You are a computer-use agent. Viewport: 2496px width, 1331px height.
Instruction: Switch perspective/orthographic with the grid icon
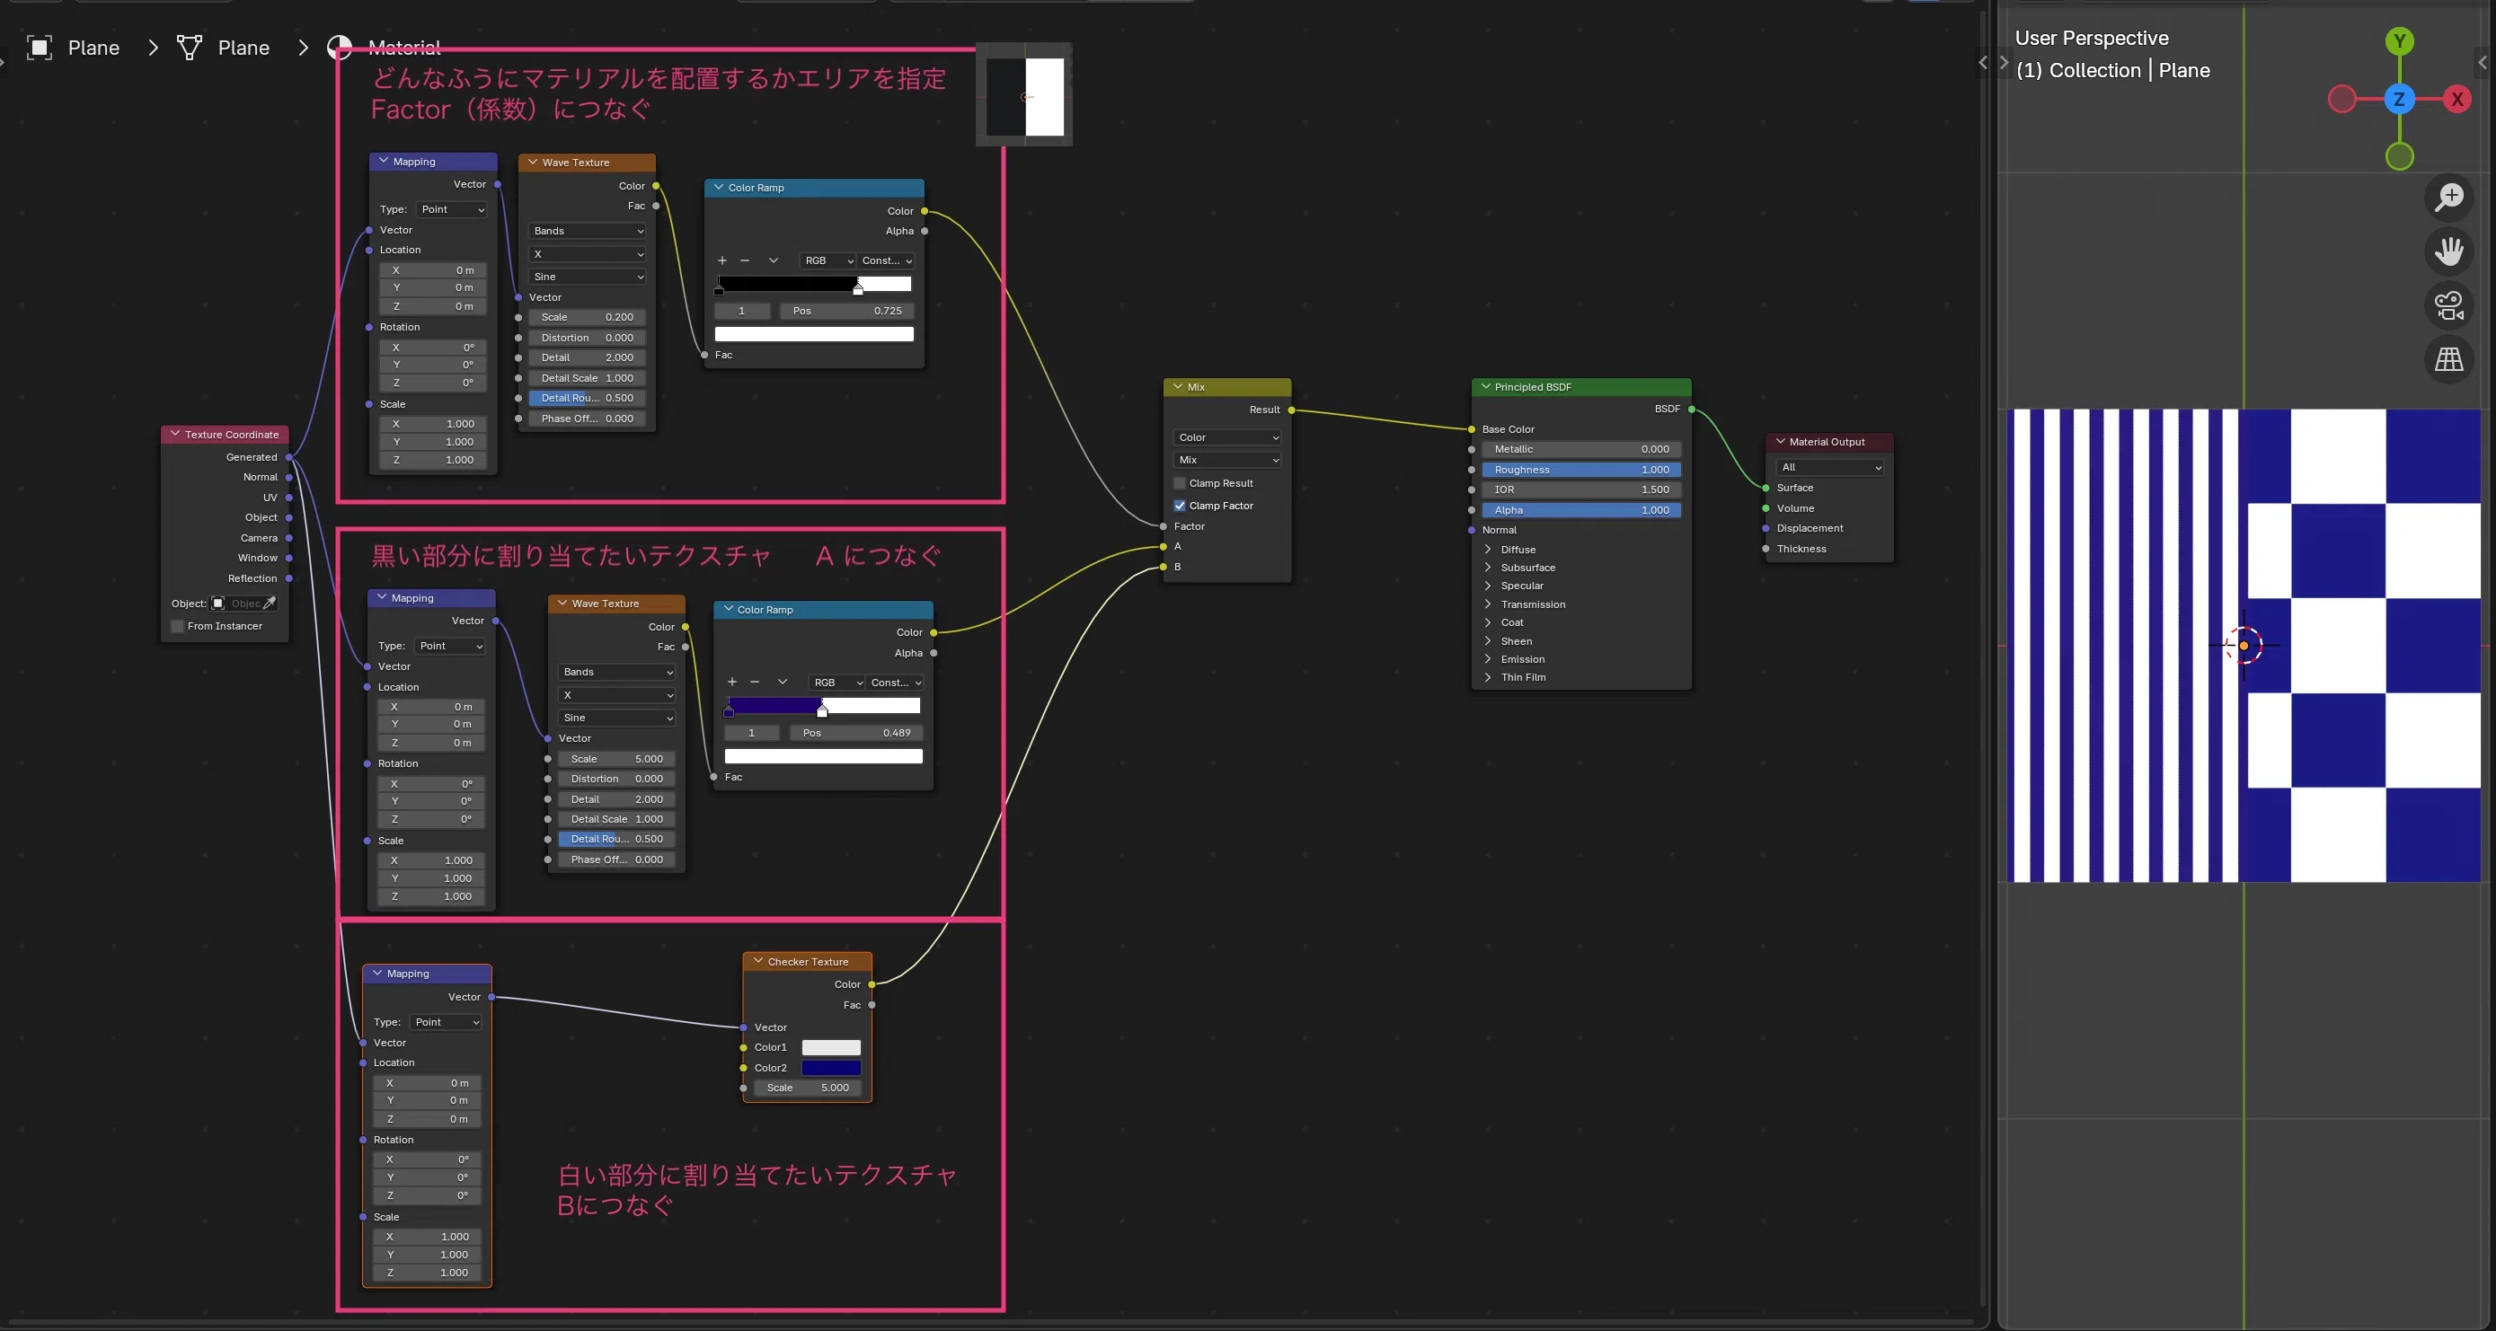[x=2448, y=359]
